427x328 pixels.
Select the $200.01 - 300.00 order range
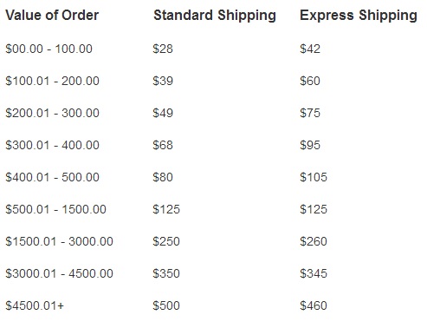pos(52,113)
